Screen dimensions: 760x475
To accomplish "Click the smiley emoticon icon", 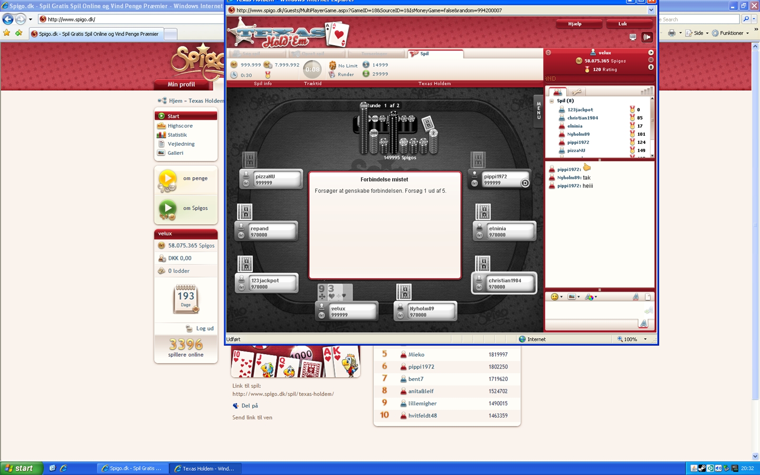I will point(554,297).
